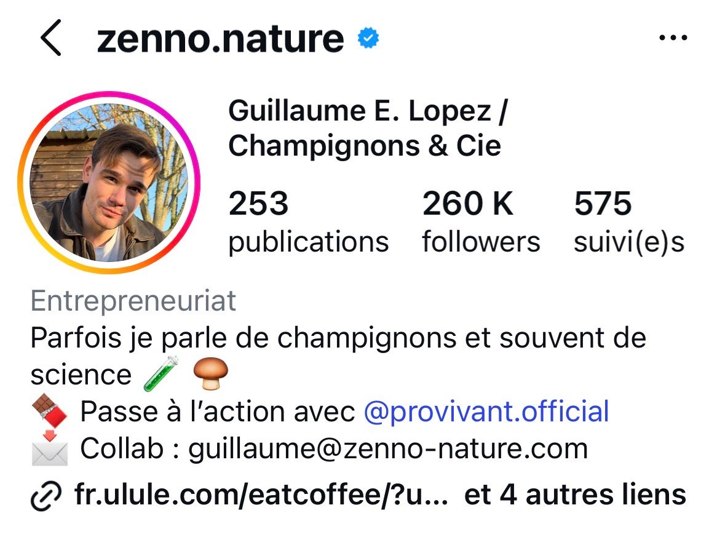Tap the bio text about champignons

[338, 356]
